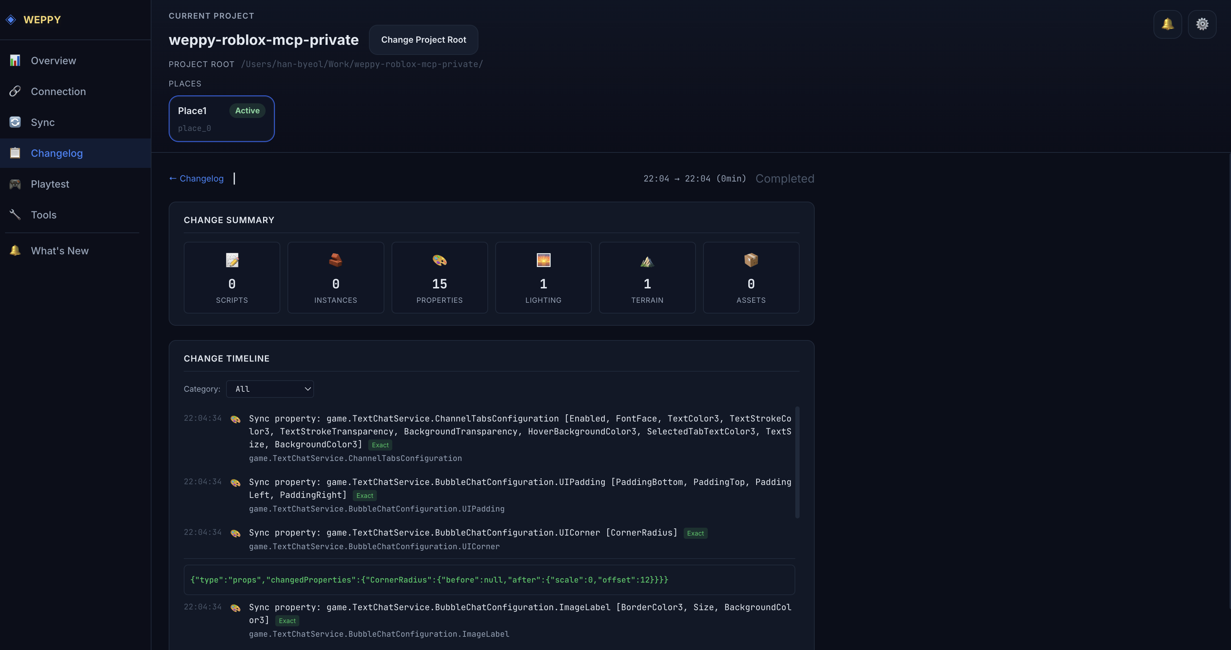
Task: Go back using the Changelog link
Action: click(x=196, y=178)
